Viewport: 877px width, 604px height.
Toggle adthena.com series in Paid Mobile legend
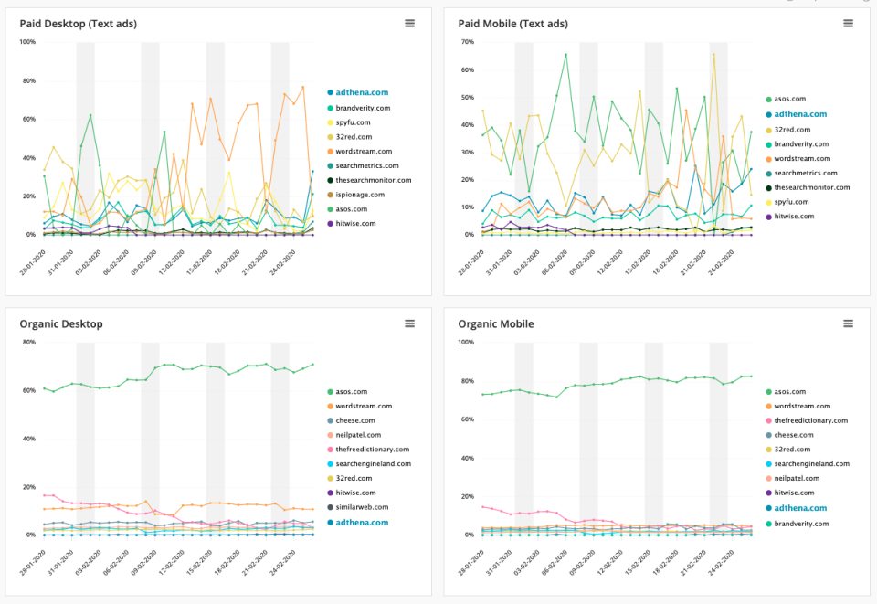(x=797, y=114)
